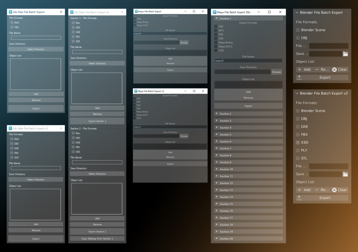Click File Name field in 3ds Max File Batch Export
Viewport: 358px width, 252px height.
(x=36, y=38)
